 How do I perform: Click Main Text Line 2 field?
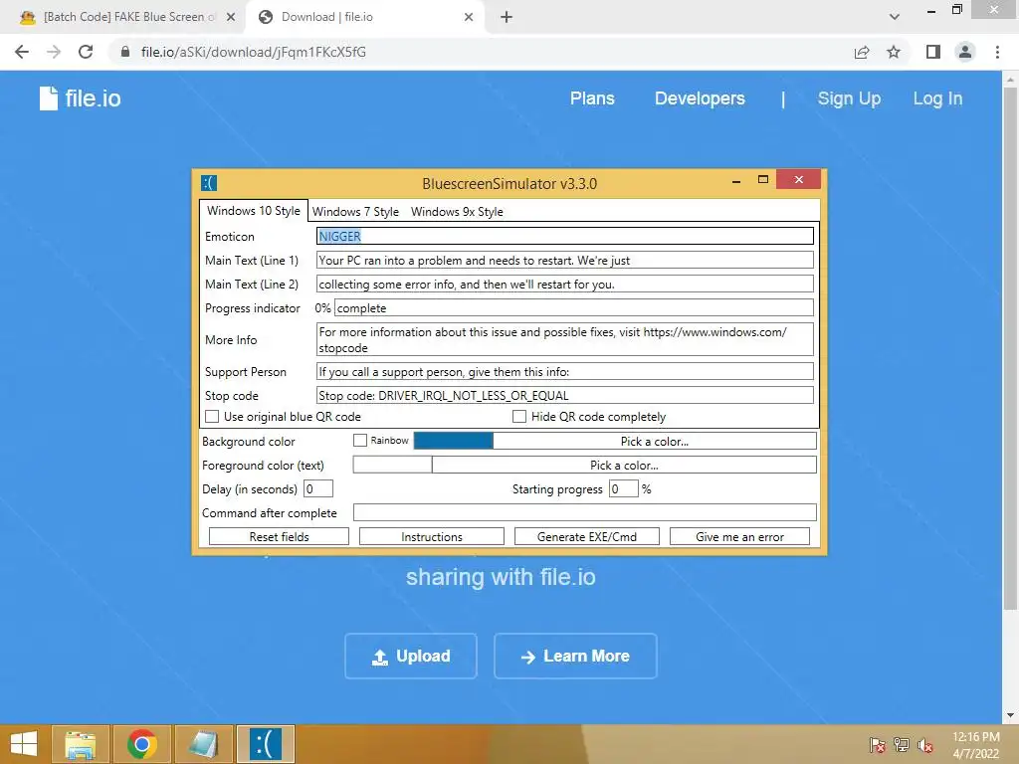click(565, 284)
